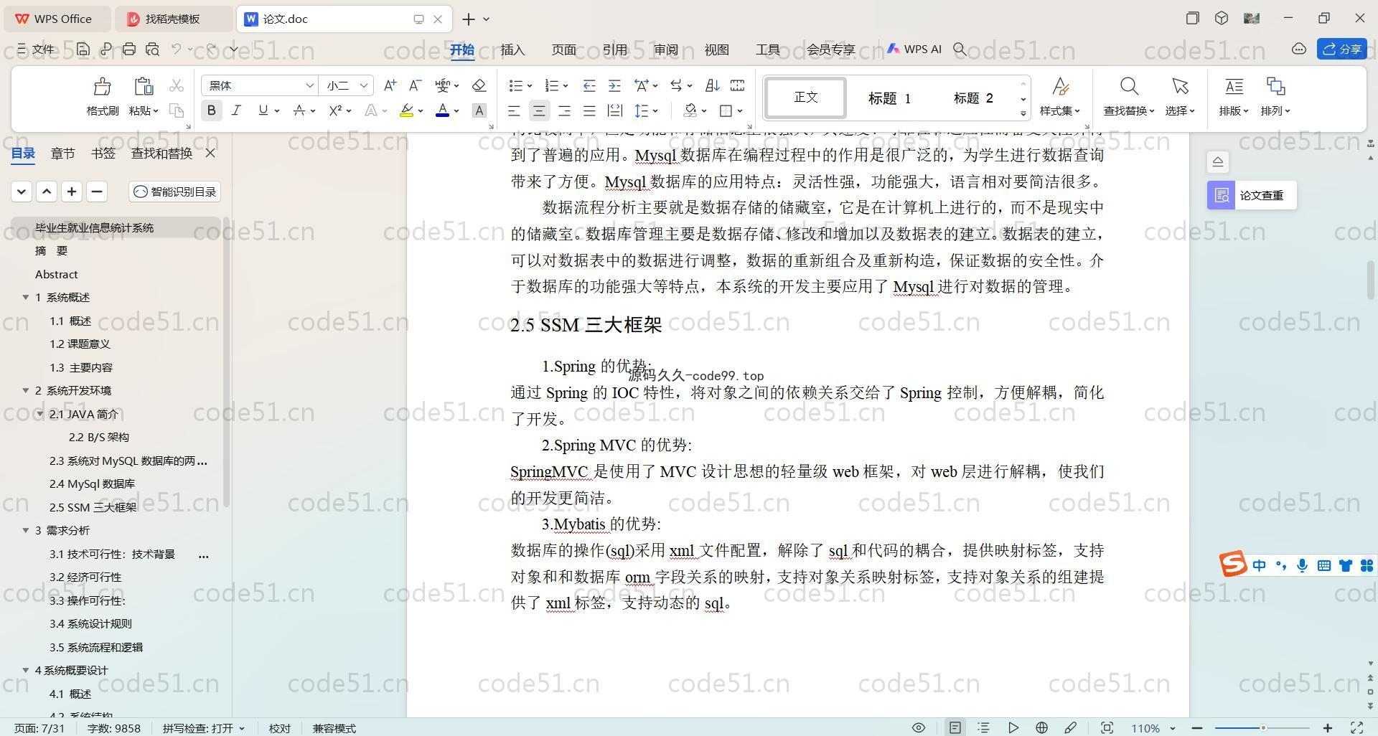Toggle character shading button

coord(479,110)
